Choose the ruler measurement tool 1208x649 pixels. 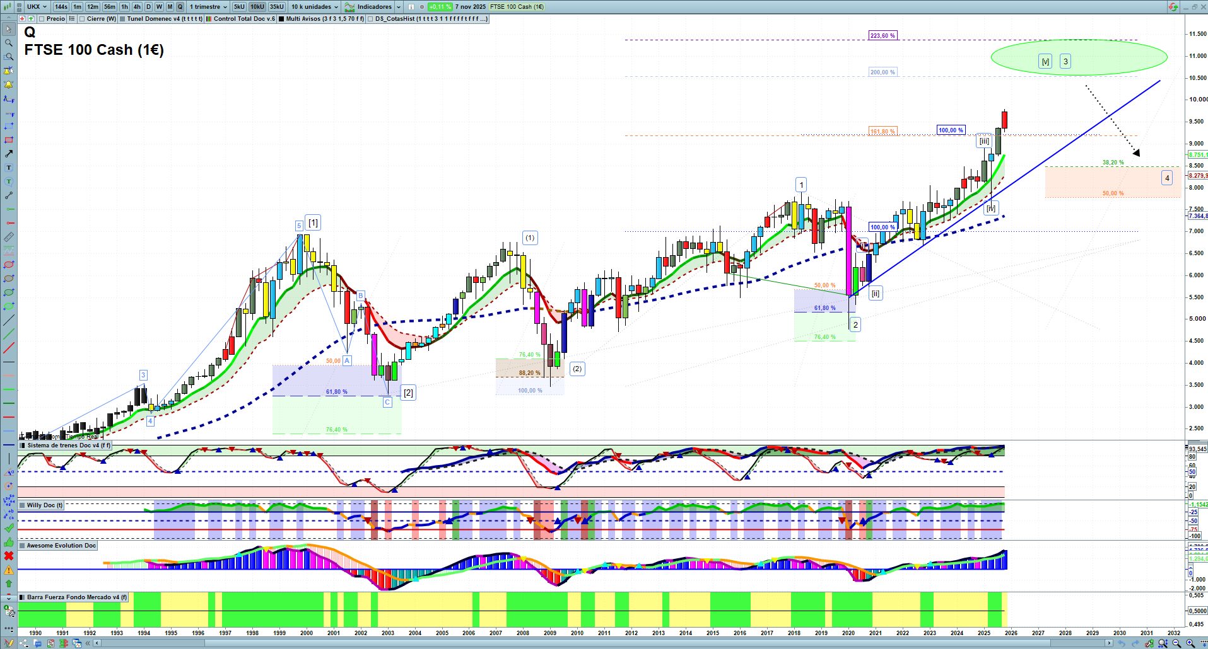9,237
